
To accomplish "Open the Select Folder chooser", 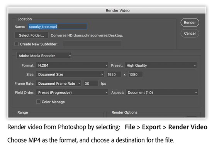I will [32, 35].
